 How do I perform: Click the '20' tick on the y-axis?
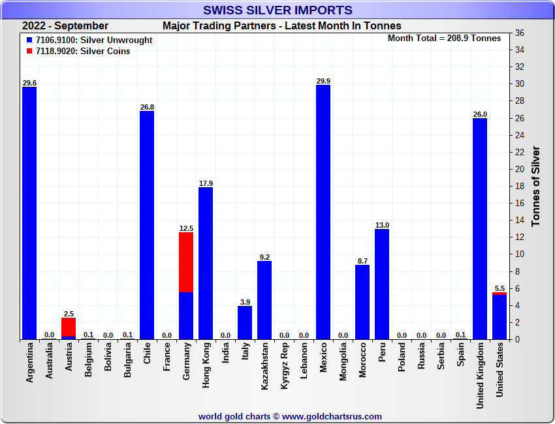(520, 169)
